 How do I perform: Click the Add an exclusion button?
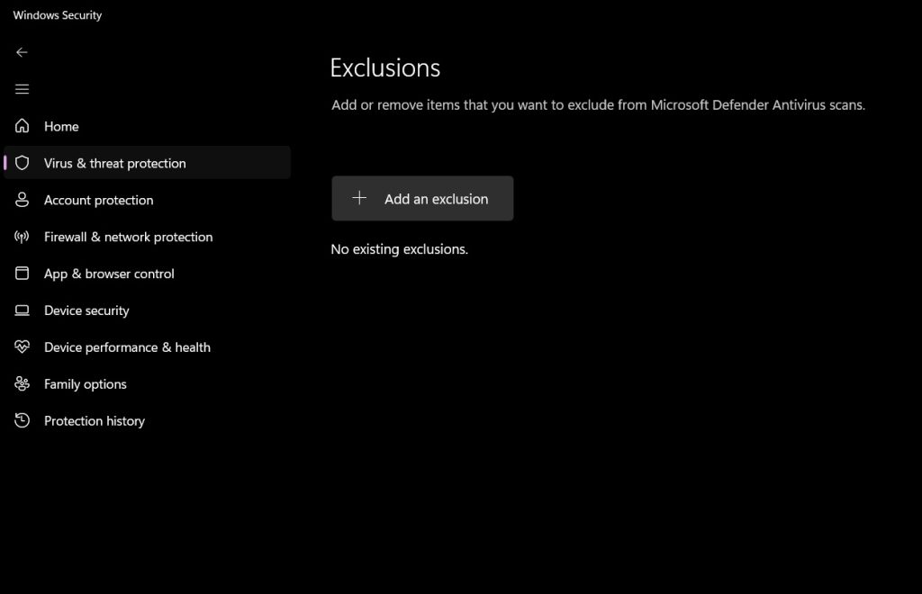422,198
